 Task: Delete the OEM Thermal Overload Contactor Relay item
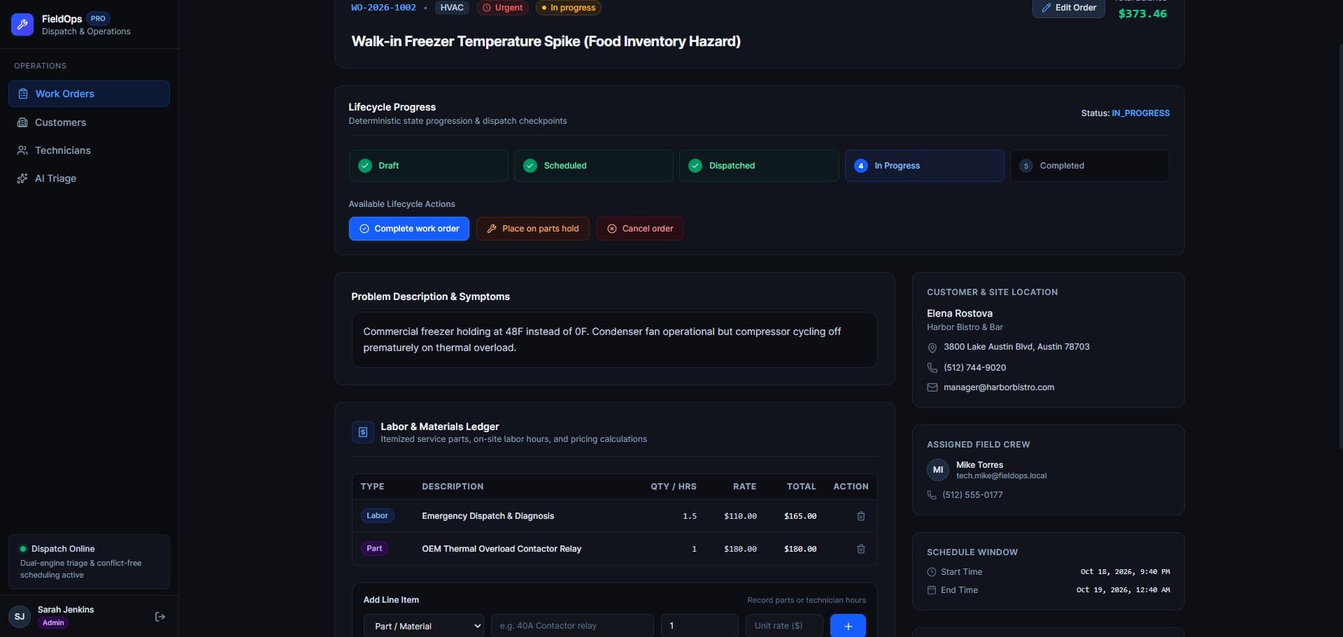click(861, 549)
